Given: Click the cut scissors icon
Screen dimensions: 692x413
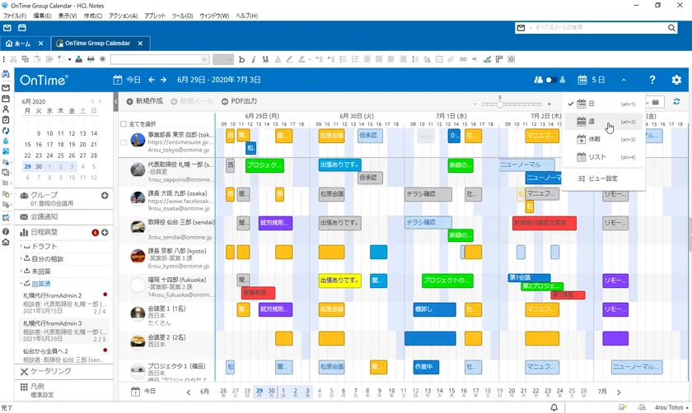Looking at the screenshot, I should tap(13, 59).
